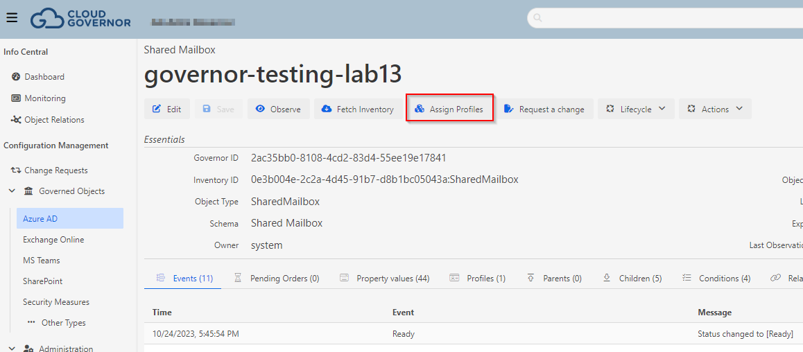Click the Conditions checklist icon

[x=687, y=278]
